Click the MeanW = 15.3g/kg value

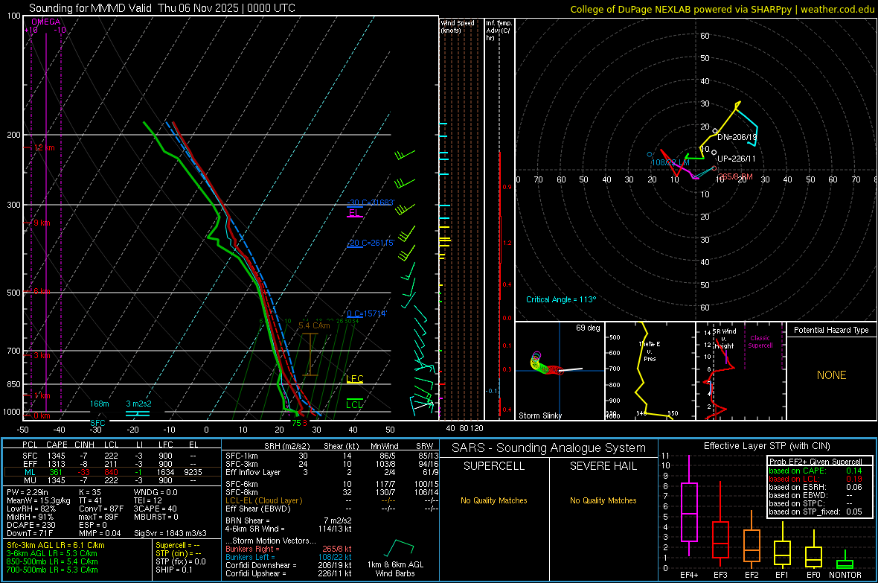pos(38,500)
